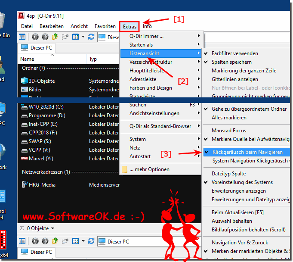This screenshot has width=293, height=262.
Task: Expand the Q-Dir immer ... submenu
Action: click(161, 36)
